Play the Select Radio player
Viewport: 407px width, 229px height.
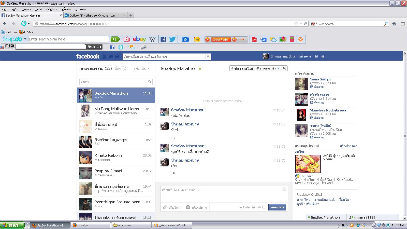[x=208, y=39]
